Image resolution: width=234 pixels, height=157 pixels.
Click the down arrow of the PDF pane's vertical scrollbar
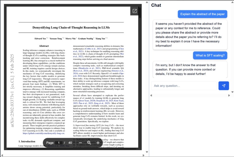[147, 152]
